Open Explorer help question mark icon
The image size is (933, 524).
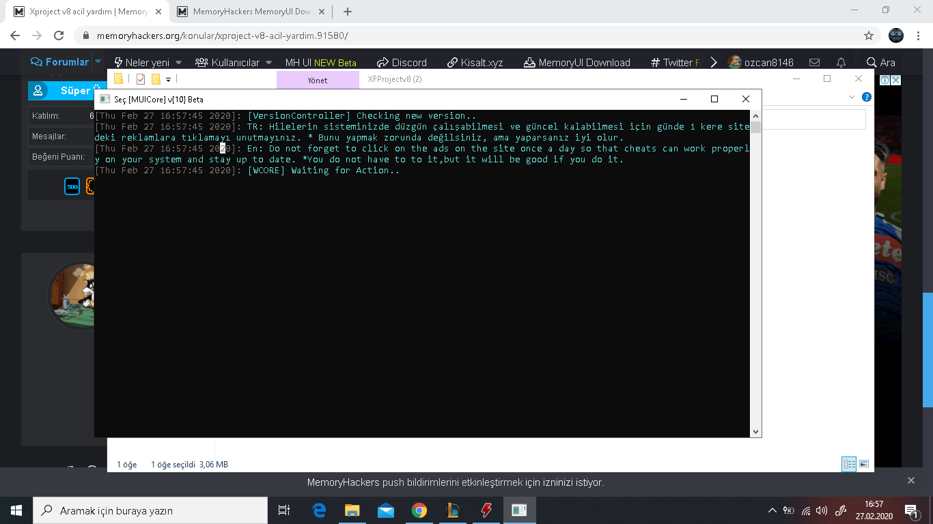click(x=867, y=98)
